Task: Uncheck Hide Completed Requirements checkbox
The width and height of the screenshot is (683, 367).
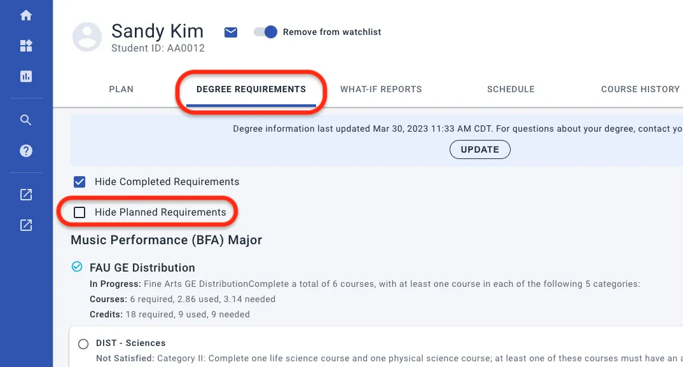Action: coord(79,182)
